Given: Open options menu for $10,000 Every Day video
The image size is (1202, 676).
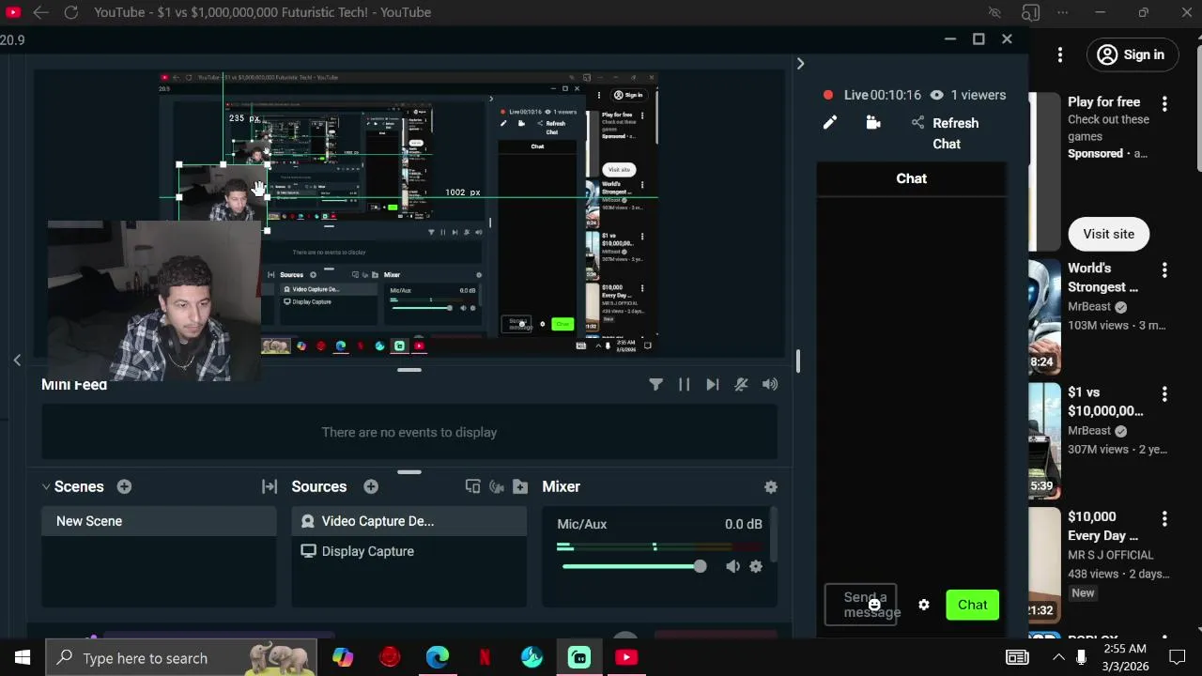Looking at the screenshot, I should 1164,518.
